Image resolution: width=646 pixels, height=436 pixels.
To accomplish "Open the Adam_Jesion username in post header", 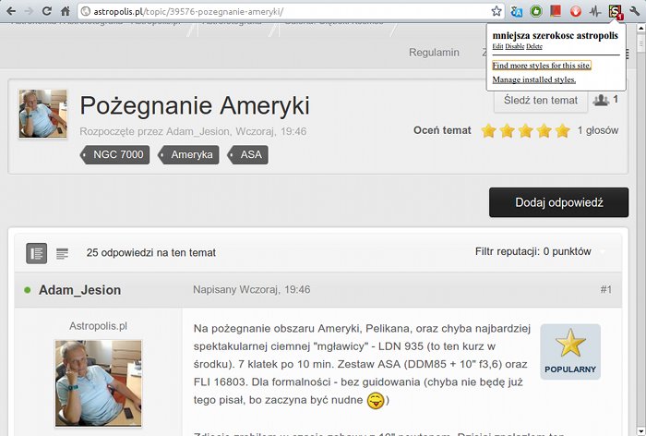I will tap(79, 290).
